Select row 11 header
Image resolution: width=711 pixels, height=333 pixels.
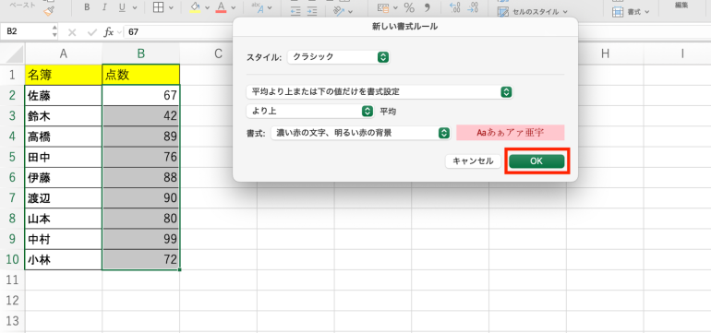(12, 280)
